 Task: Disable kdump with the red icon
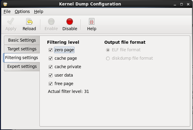[70, 22]
